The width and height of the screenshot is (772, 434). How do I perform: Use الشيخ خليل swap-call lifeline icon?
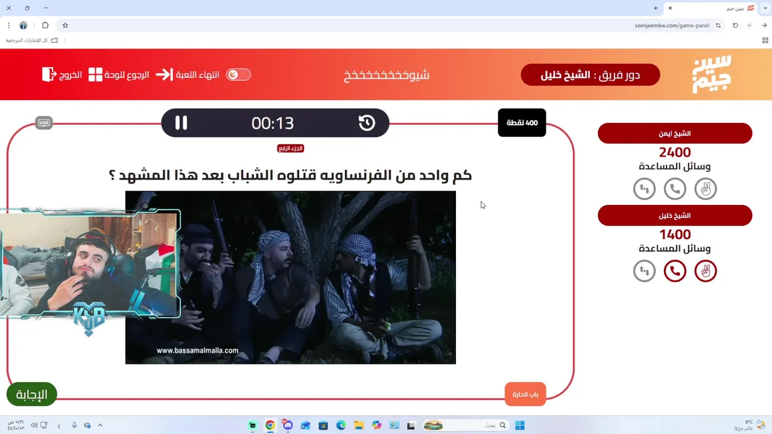(x=644, y=271)
